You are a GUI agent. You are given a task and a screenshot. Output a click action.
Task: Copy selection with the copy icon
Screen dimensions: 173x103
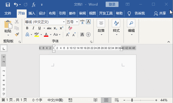(17, 28)
